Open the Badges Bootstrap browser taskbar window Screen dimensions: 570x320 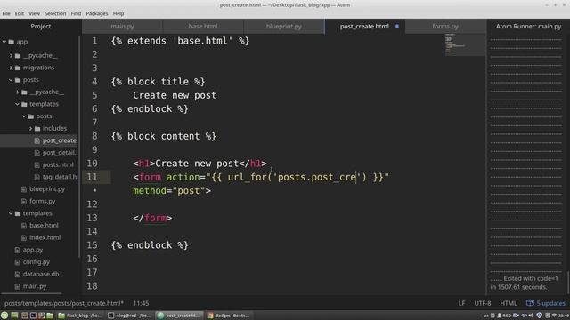(x=228, y=316)
